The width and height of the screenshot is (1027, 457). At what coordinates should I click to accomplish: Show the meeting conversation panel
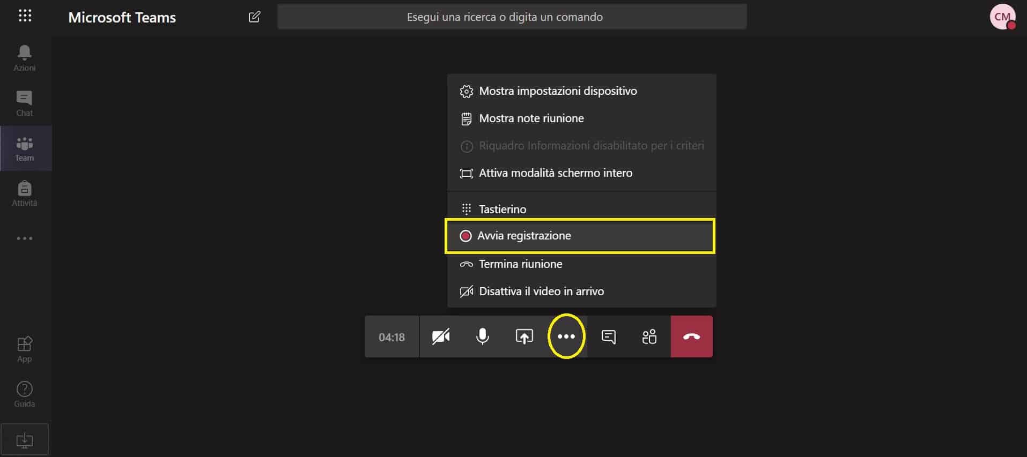pyautogui.click(x=608, y=336)
